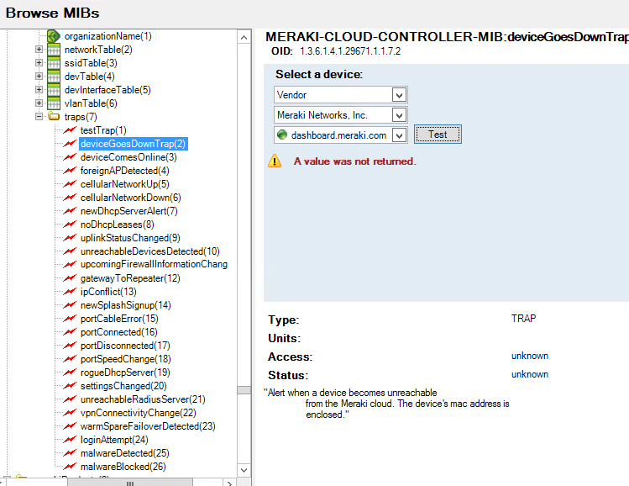
Task: Click the organizationName(1) node icon
Action: pyautogui.click(x=54, y=36)
